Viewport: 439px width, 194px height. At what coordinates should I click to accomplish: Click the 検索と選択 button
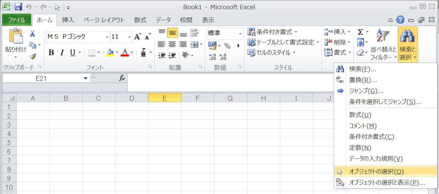408,44
